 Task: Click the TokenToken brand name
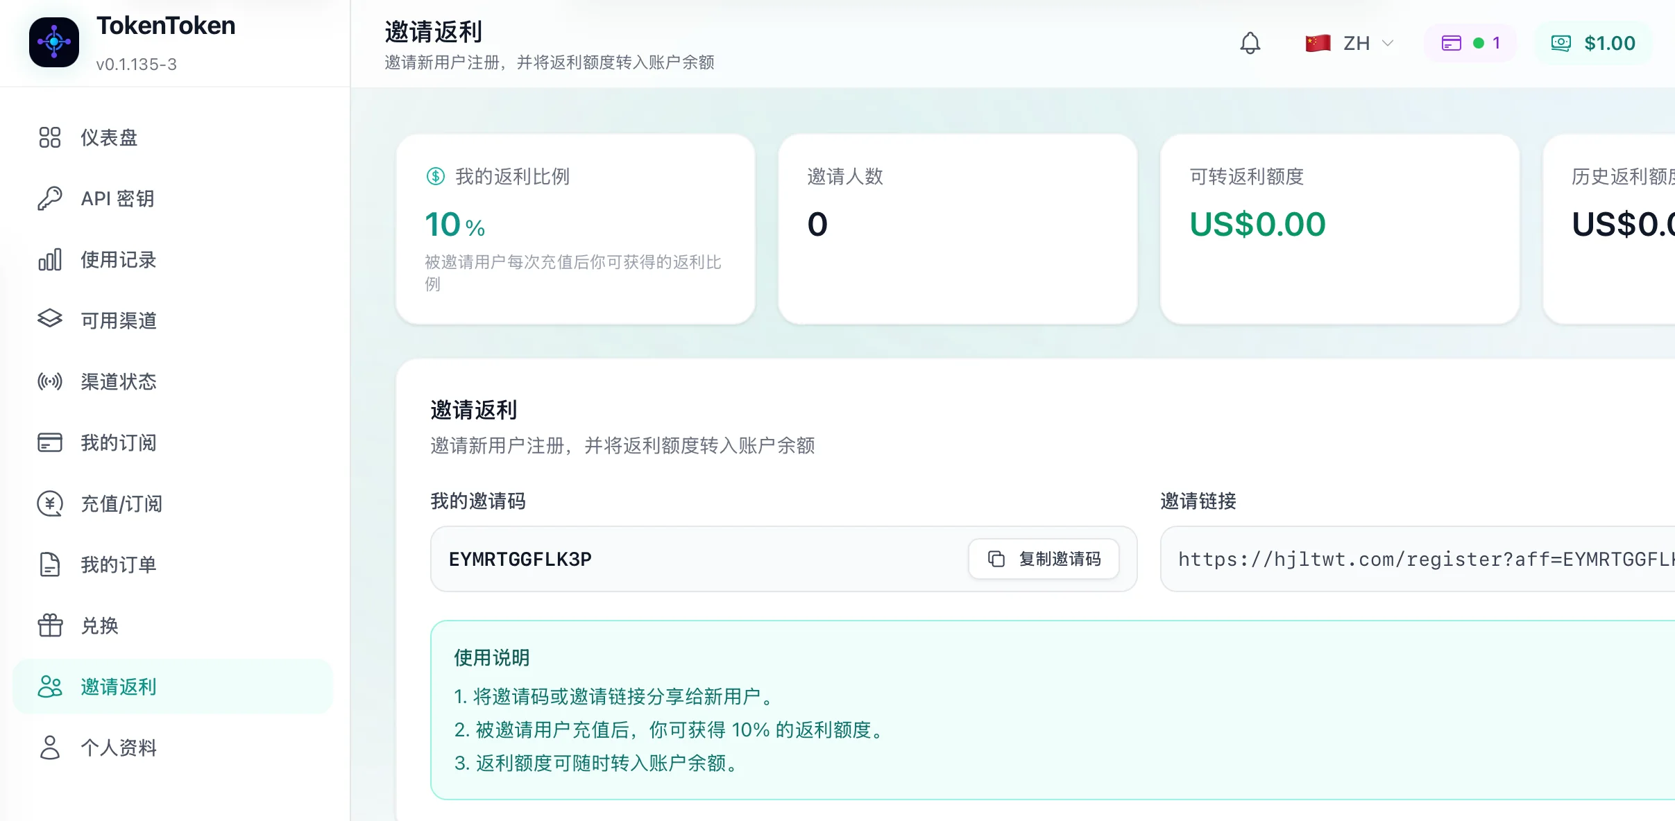[166, 26]
